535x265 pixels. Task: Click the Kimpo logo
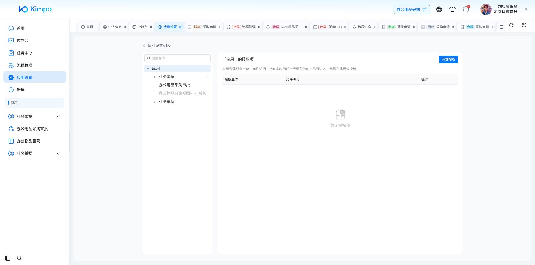(x=35, y=9)
